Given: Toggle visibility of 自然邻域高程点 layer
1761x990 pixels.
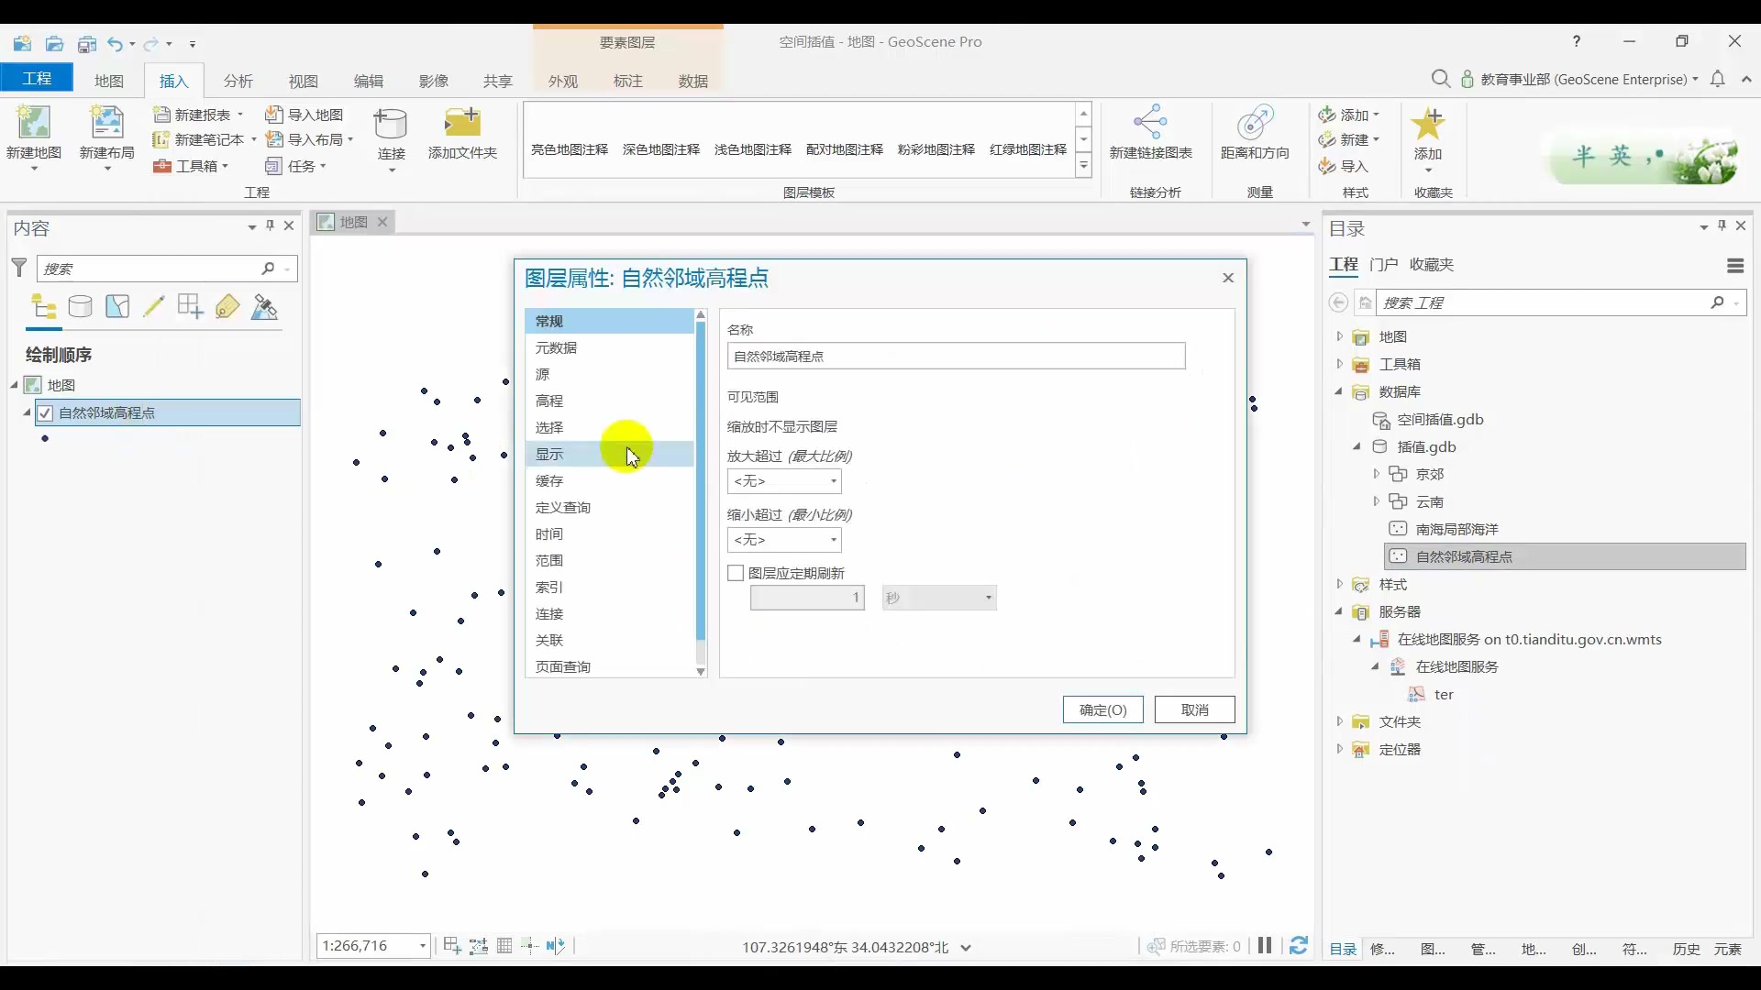Looking at the screenshot, I should [45, 413].
